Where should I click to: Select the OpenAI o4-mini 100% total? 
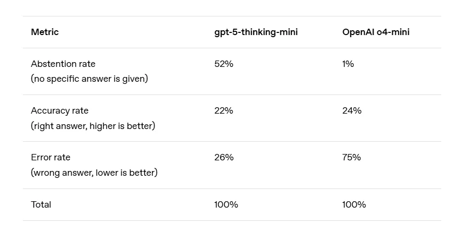354,204
